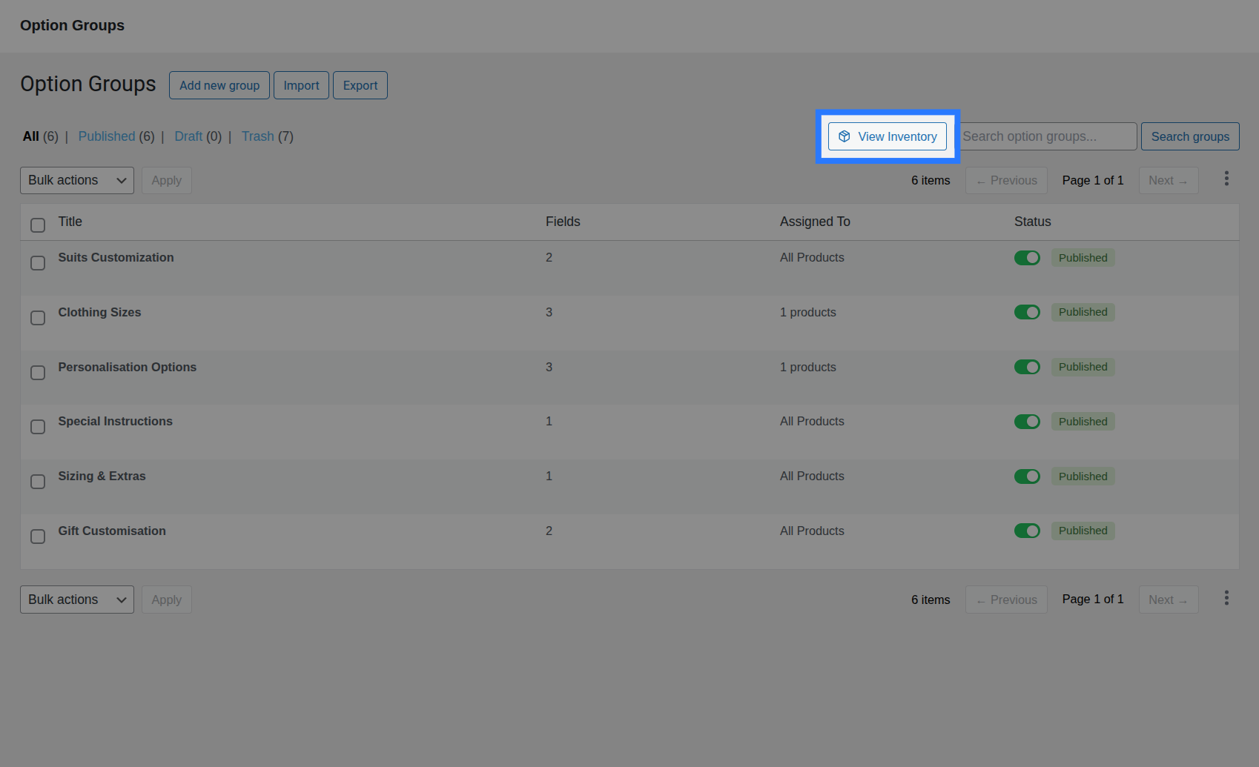Toggle the select-all checkbox beside Title
Screen dimensions: 1259x767
pos(38,225)
